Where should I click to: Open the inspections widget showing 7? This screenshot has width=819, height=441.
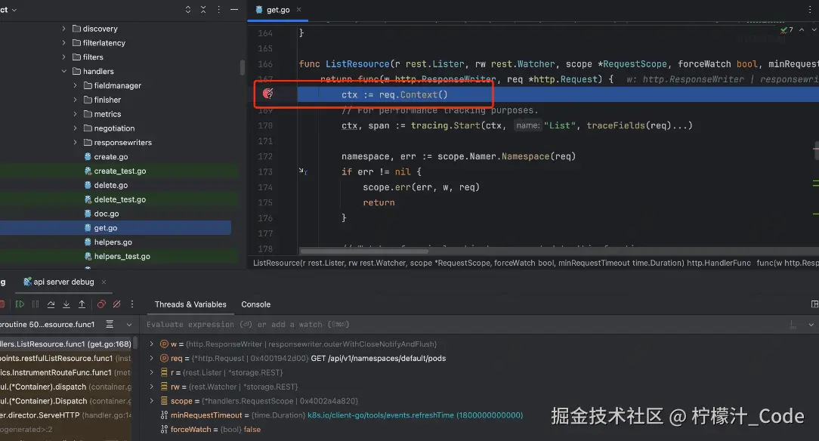(787, 29)
